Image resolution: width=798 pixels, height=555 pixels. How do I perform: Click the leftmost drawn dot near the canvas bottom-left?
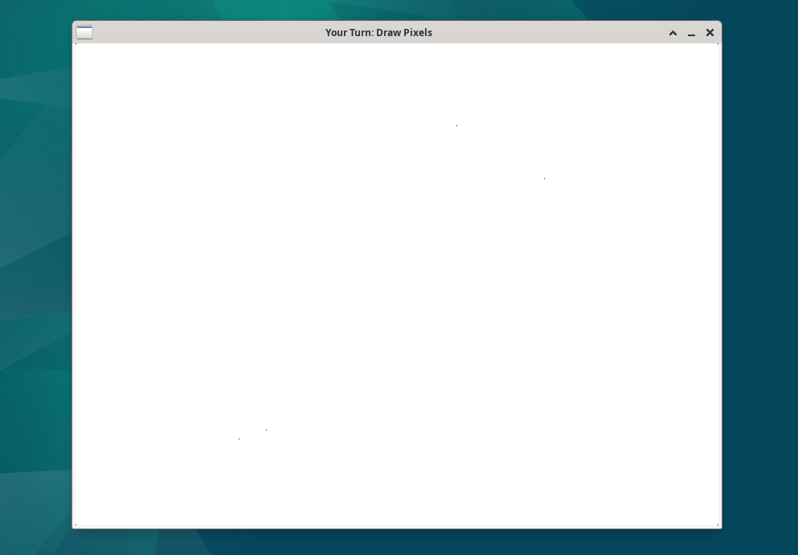pos(239,439)
